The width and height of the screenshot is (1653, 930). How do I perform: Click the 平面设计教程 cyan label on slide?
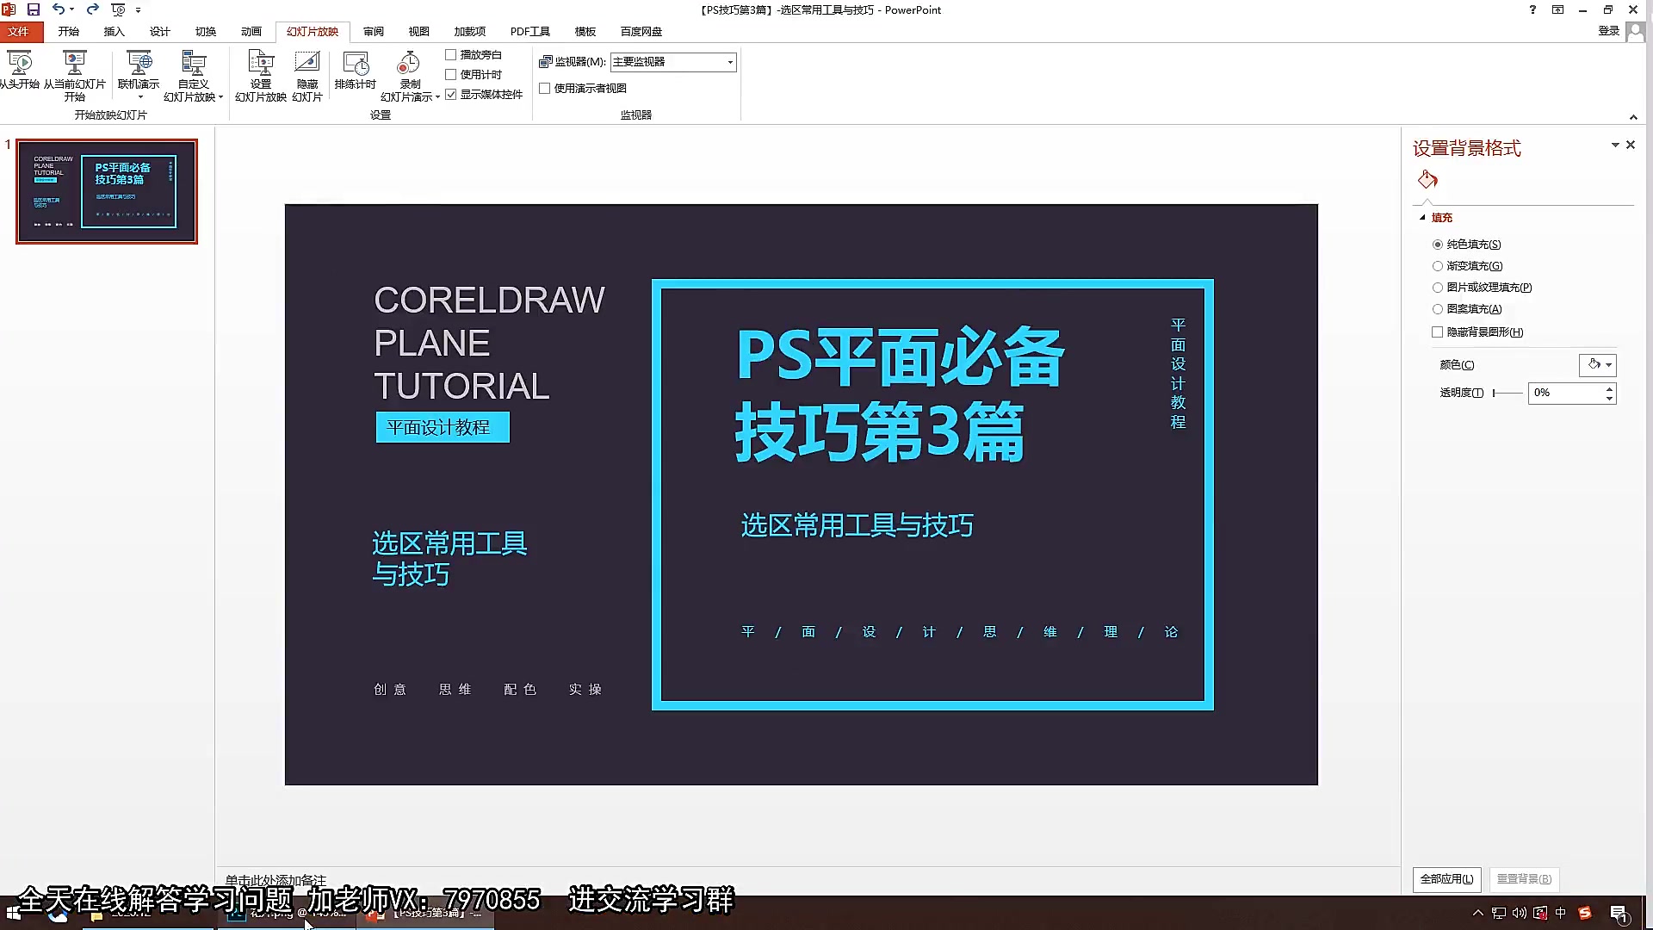tap(443, 427)
